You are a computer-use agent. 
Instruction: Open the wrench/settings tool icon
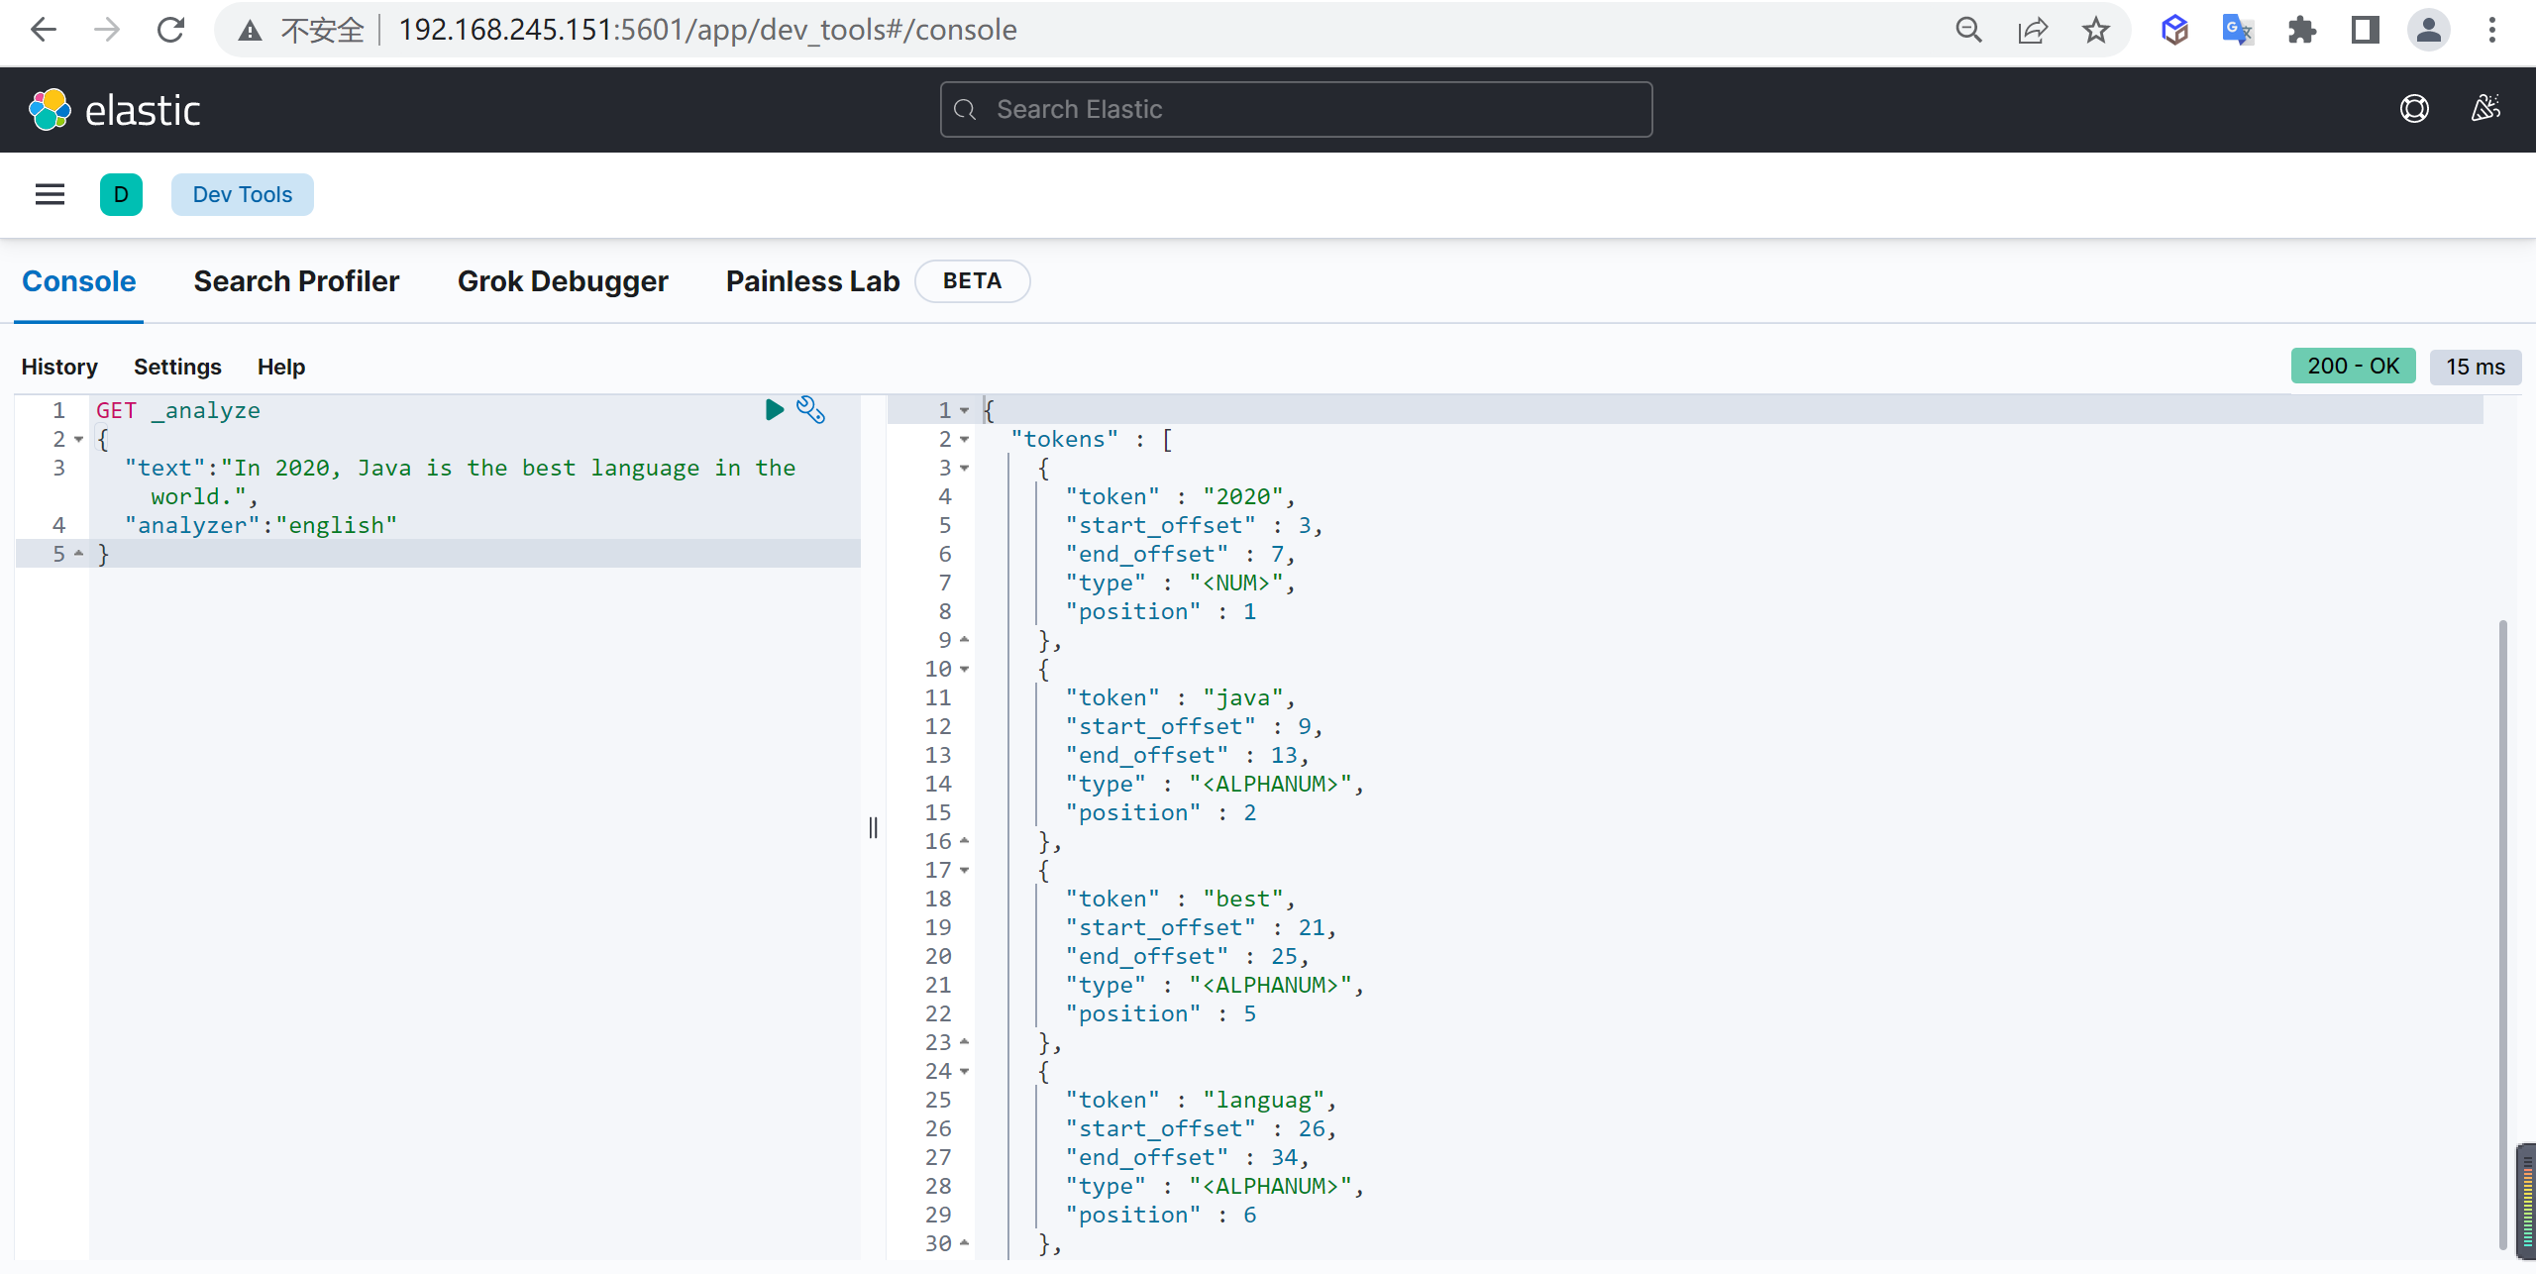click(810, 408)
